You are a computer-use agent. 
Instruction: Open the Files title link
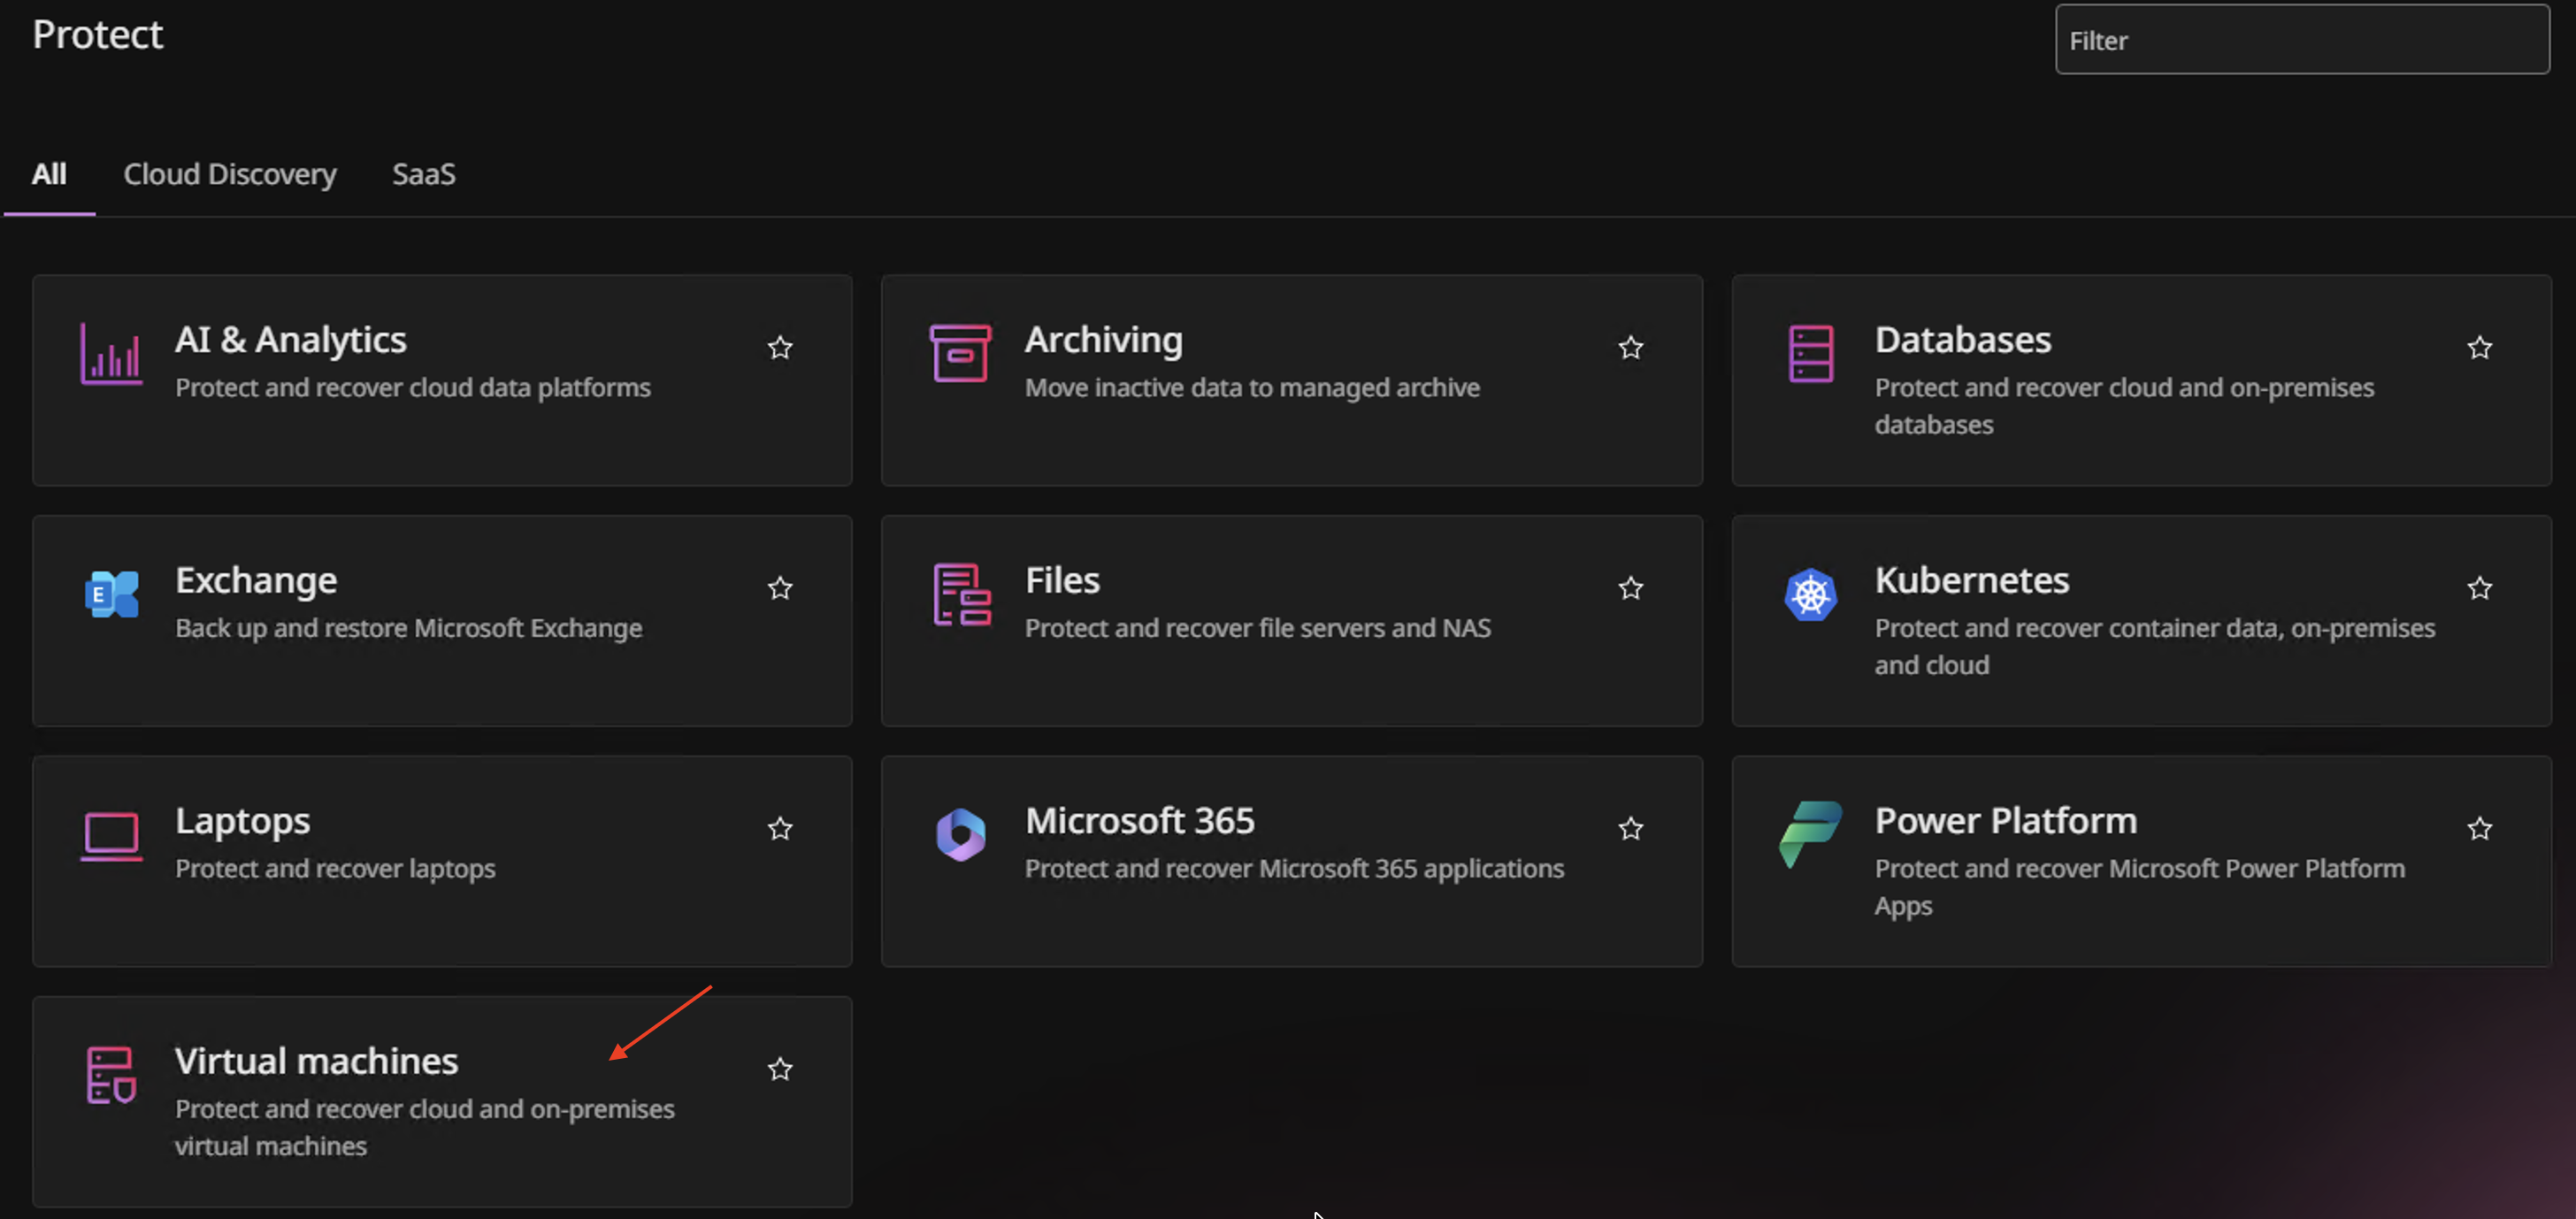(x=1062, y=581)
